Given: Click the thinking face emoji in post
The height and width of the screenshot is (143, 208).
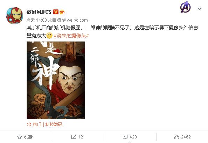Looking at the screenshot, I should click(49, 36).
